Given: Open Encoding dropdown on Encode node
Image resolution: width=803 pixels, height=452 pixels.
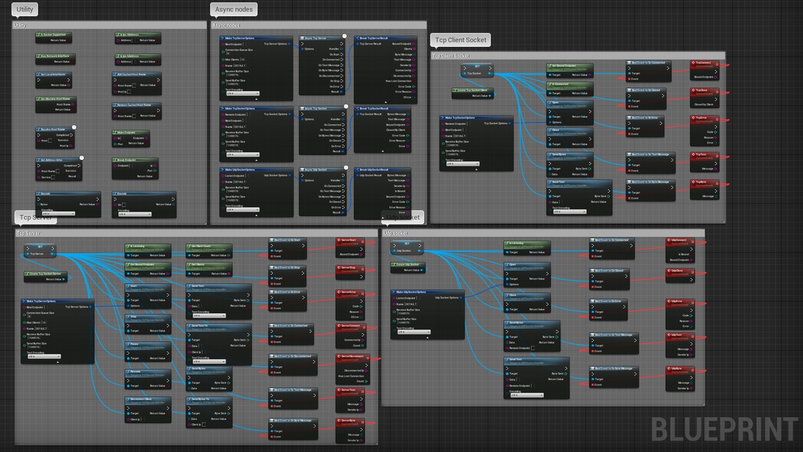Looking at the screenshot, I should [x=135, y=213].
